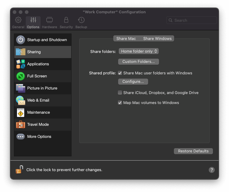The image size is (229, 192).
Task: Switch to the Hardware toolbar tab
Action: (x=49, y=23)
